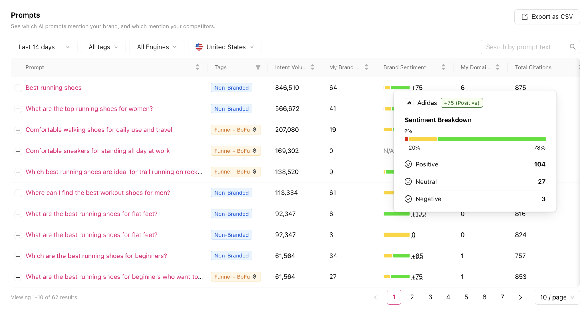
Task: Click the sentiment breakdown bar in the popup
Action: pyautogui.click(x=475, y=139)
